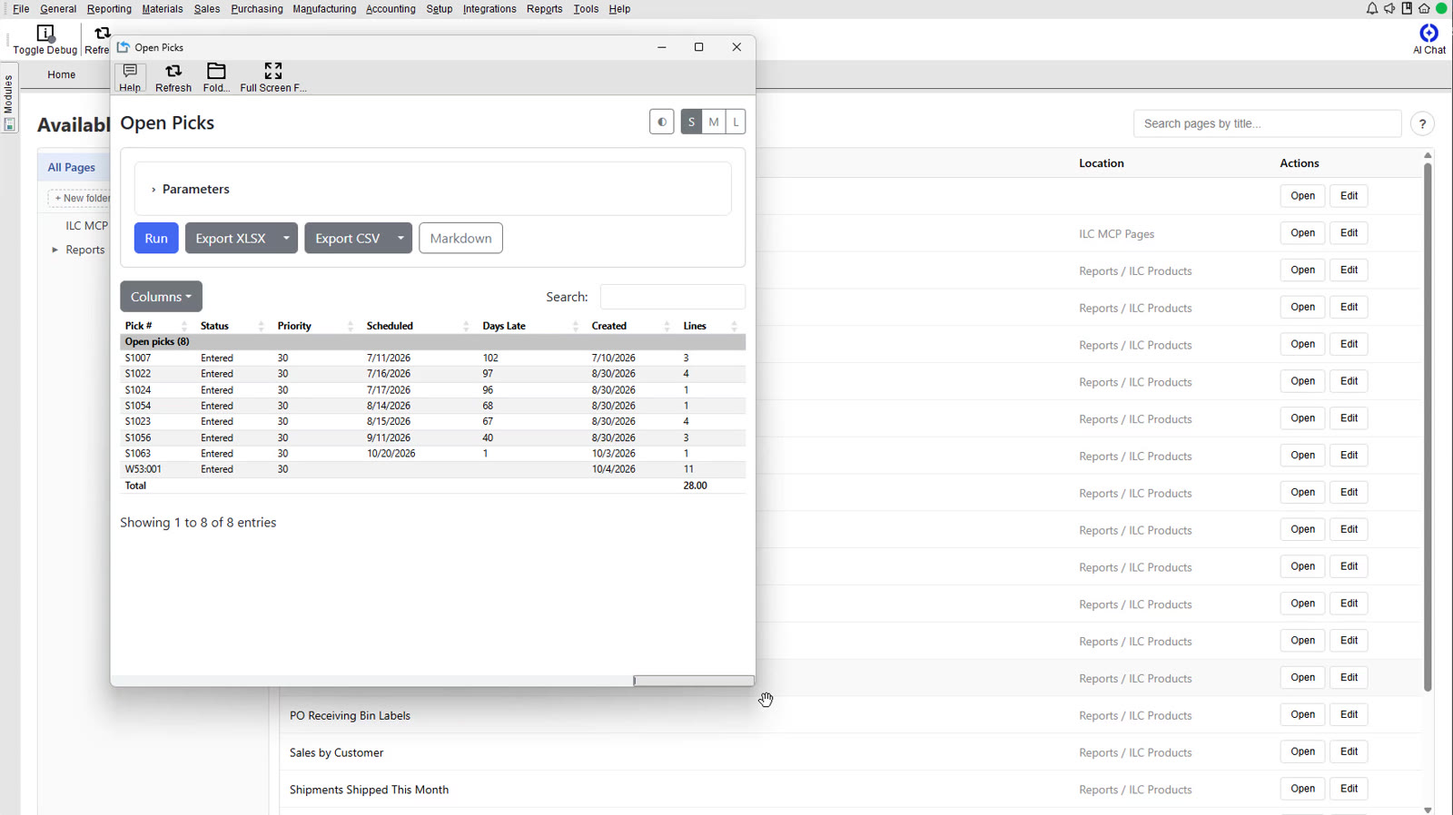Click pick number S1007 cell
The width and height of the screenshot is (1453, 815).
[138, 358]
